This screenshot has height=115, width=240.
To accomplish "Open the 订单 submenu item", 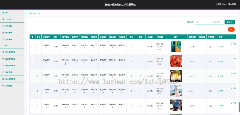I will pyautogui.click(x=6, y=46).
